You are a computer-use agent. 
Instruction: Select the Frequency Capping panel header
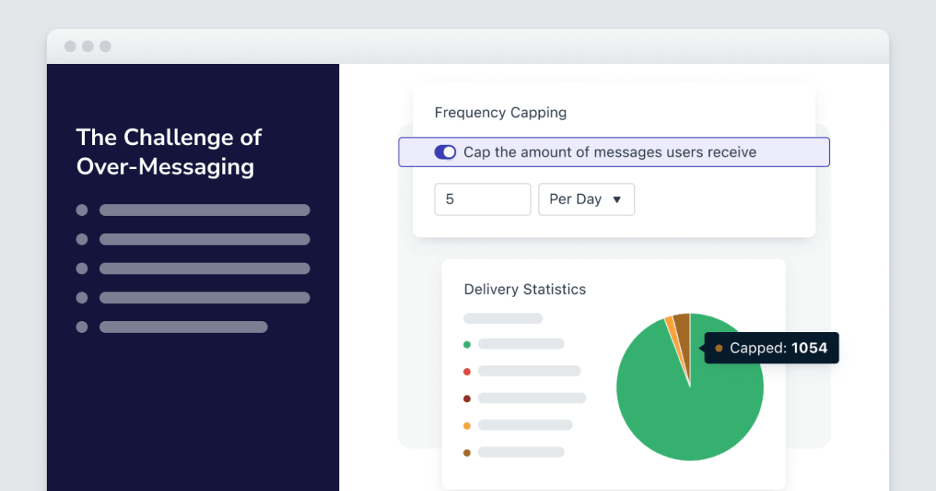[500, 112]
